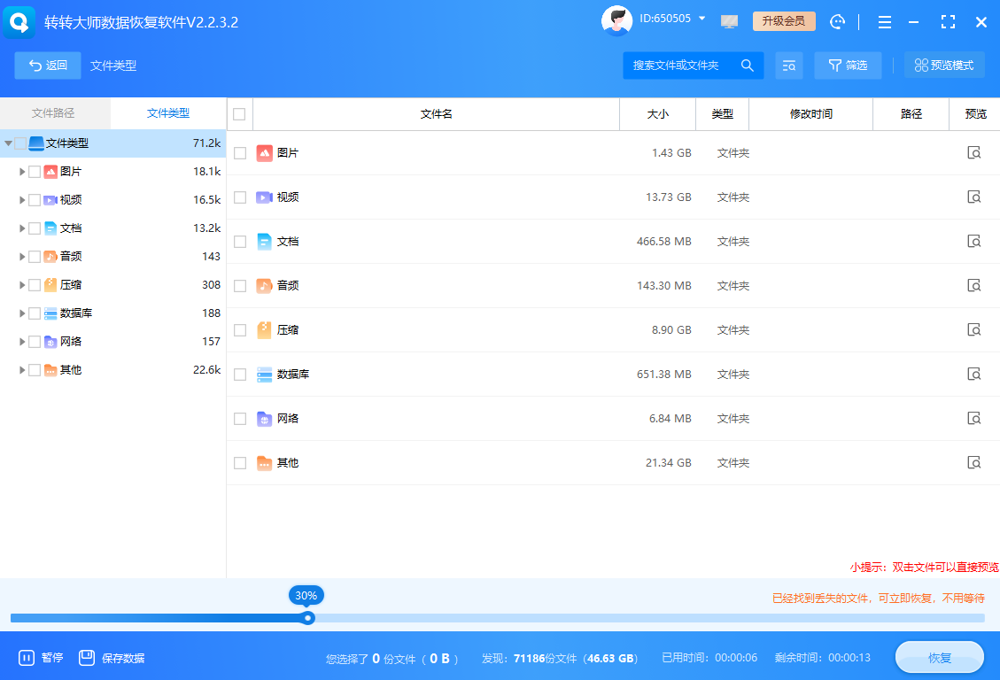Check the 图片 checkbox in the sidebar tree

pyautogui.click(x=36, y=171)
